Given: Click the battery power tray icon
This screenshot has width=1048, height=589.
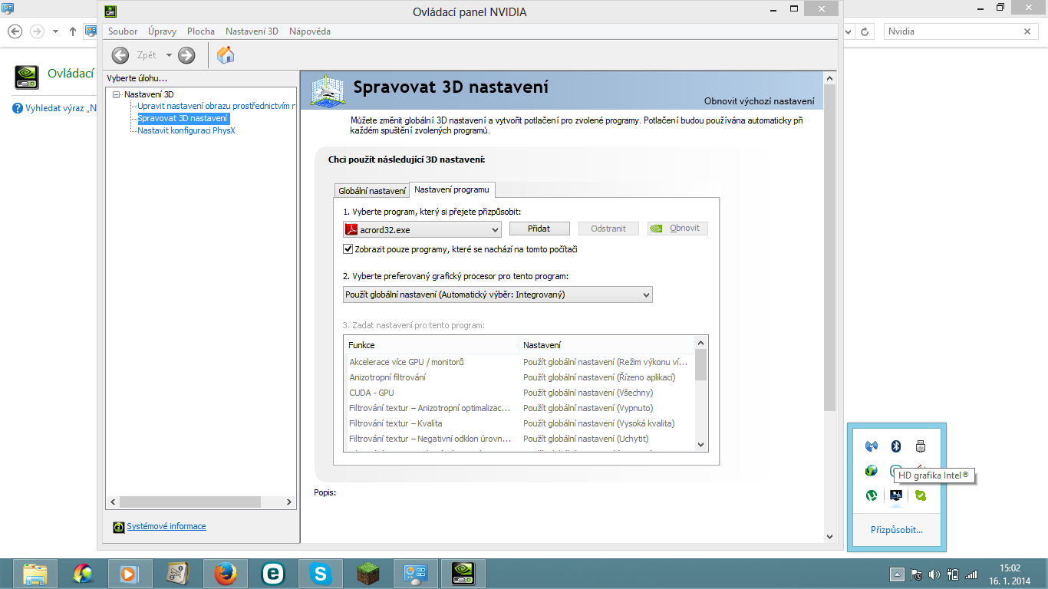Looking at the screenshot, I should (x=953, y=574).
